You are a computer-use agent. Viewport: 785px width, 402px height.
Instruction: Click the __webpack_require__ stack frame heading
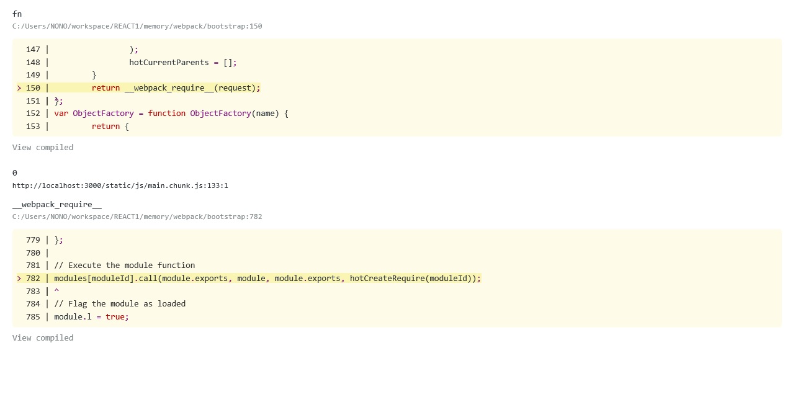pyautogui.click(x=57, y=205)
